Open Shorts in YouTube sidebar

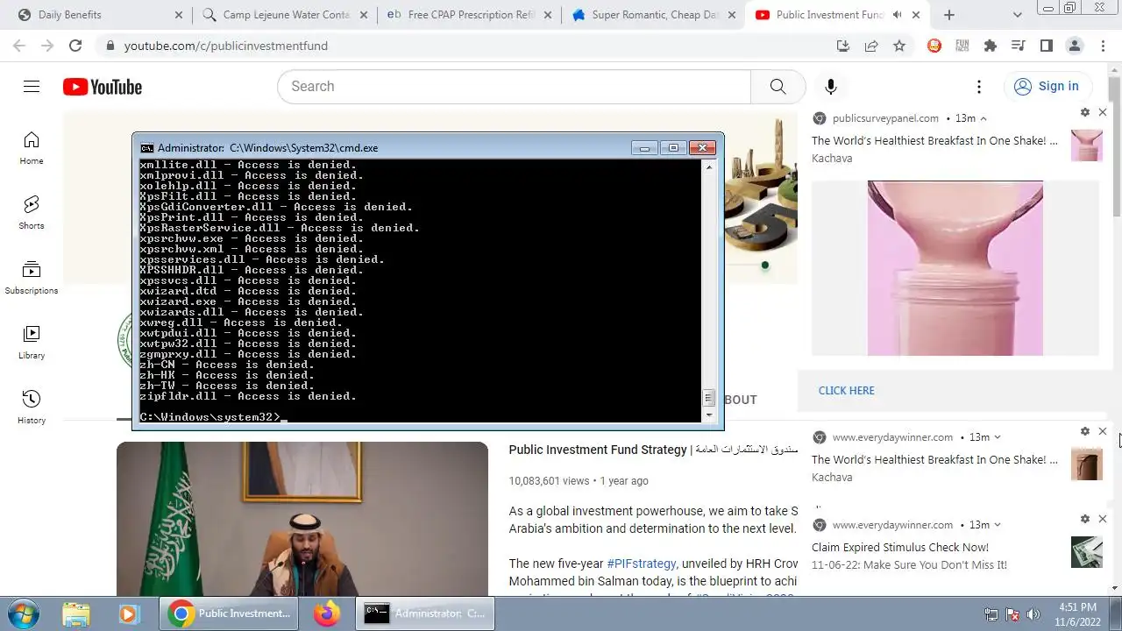(32, 213)
